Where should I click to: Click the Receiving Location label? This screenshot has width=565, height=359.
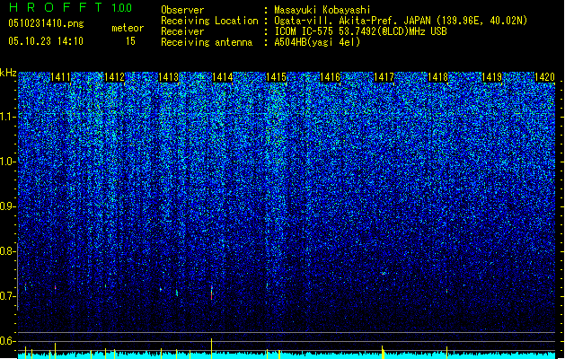[209, 21]
